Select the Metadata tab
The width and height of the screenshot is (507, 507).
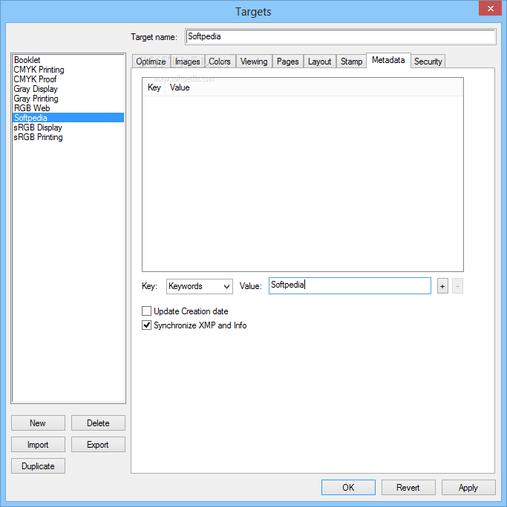[388, 61]
